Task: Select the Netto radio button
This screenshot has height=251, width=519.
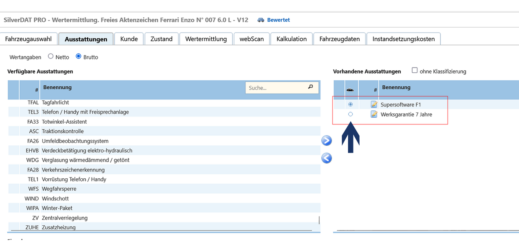Action: click(51, 57)
